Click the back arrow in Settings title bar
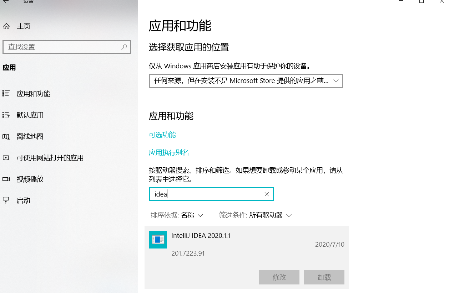Image resolution: width=449 pixels, height=293 pixels. [x=5, y=1]
